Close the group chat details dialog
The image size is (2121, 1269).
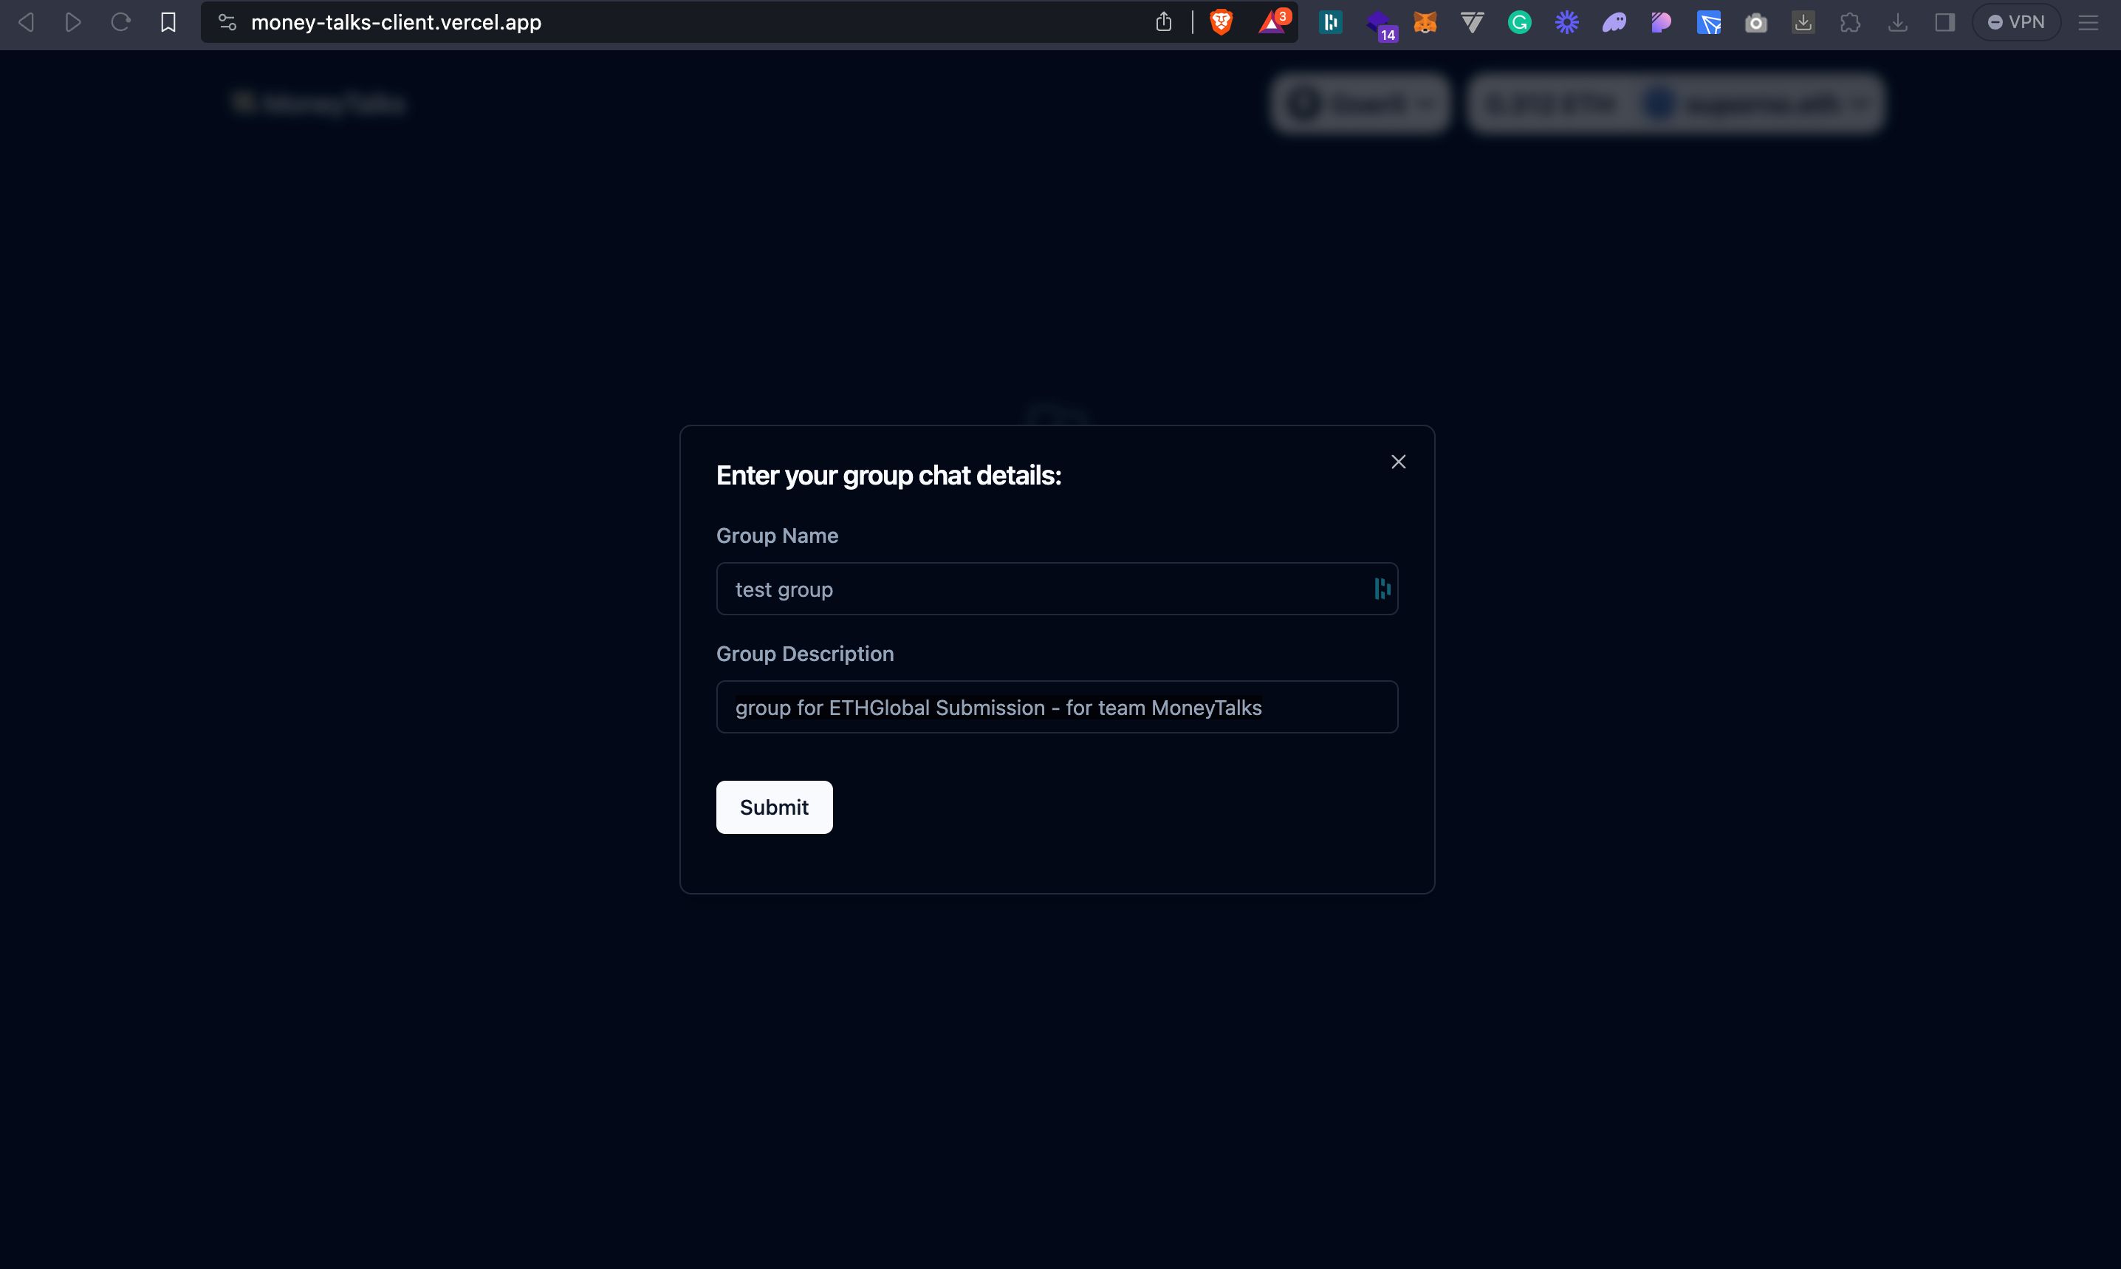pyautogui.click(x=1399, y=462)
